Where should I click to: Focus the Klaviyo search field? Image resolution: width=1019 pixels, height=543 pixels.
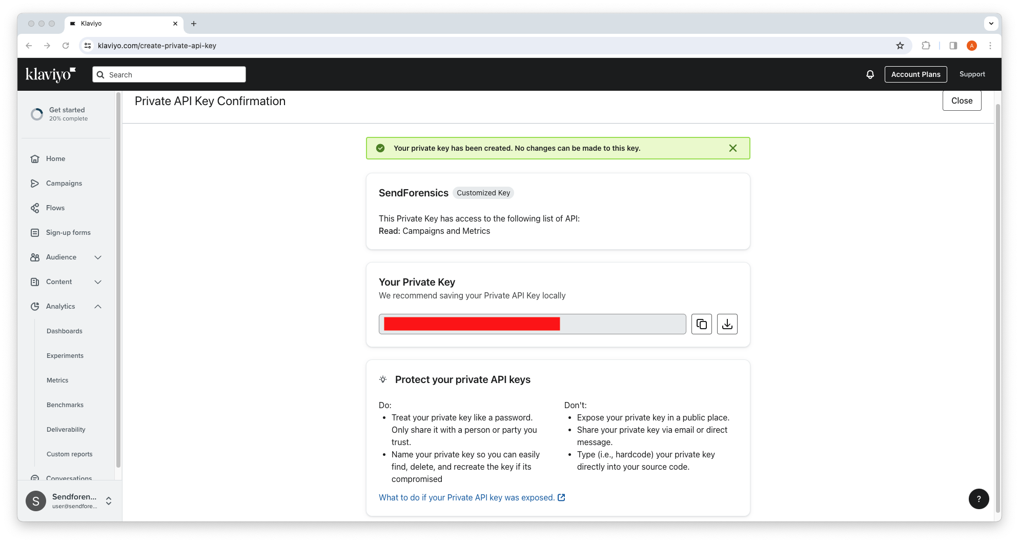169,74
